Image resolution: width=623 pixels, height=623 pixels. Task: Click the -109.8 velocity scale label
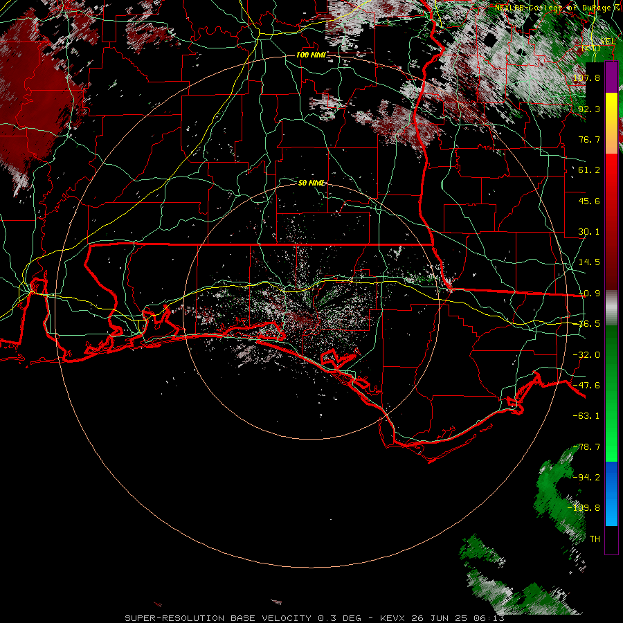coord(584,508)
